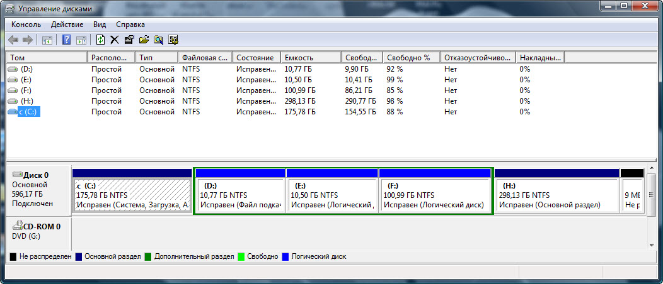Click drive icon of volume c (C:) row
Viewport: 663px width, 284px height.
coord(13,112)
